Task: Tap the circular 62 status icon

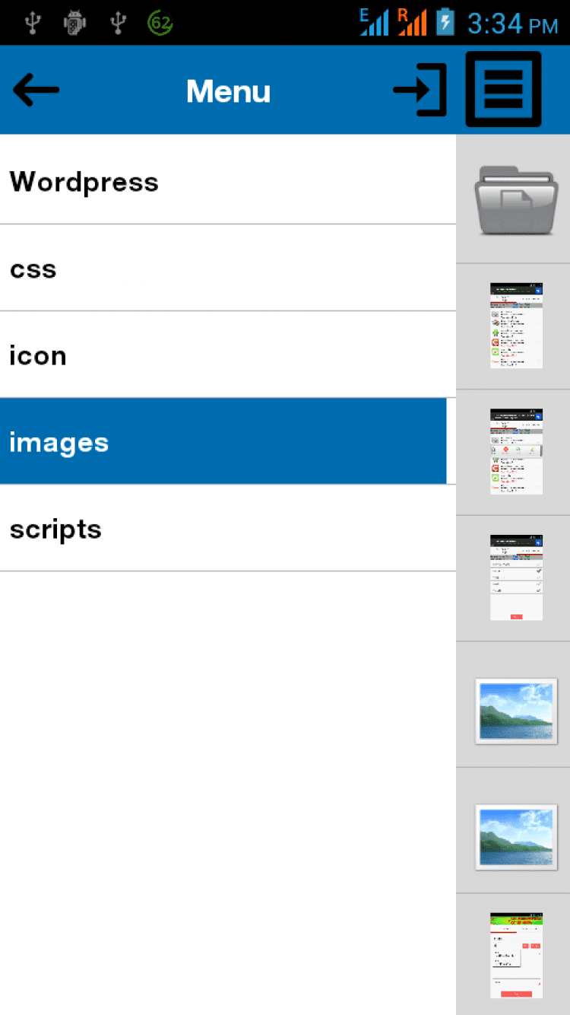Action: (160, 23)
